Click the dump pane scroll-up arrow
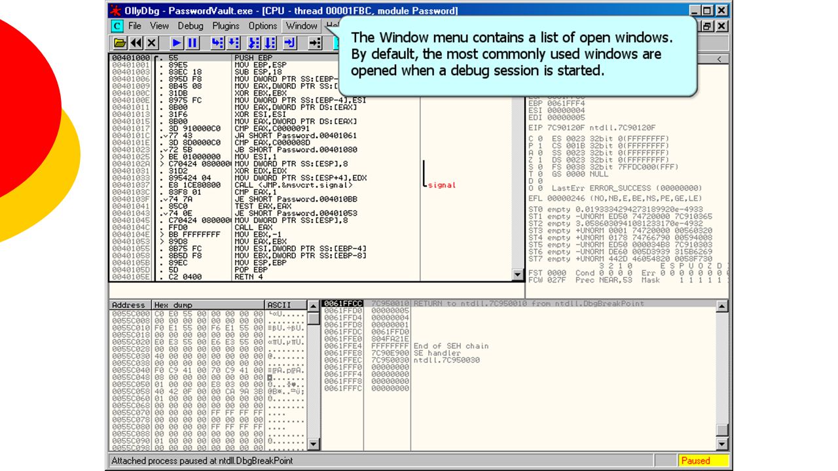This screenshot has width=838, height=471. pos(314,306)
